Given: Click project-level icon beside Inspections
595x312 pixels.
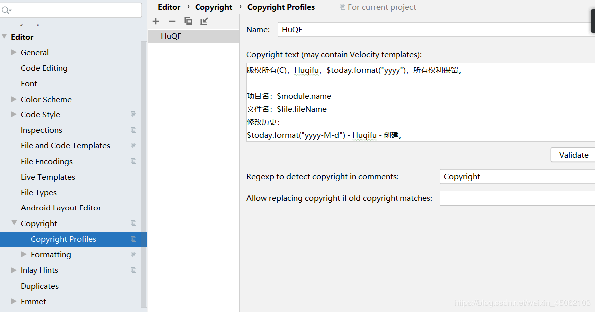Looking at the screenshot, I should 133,130.
